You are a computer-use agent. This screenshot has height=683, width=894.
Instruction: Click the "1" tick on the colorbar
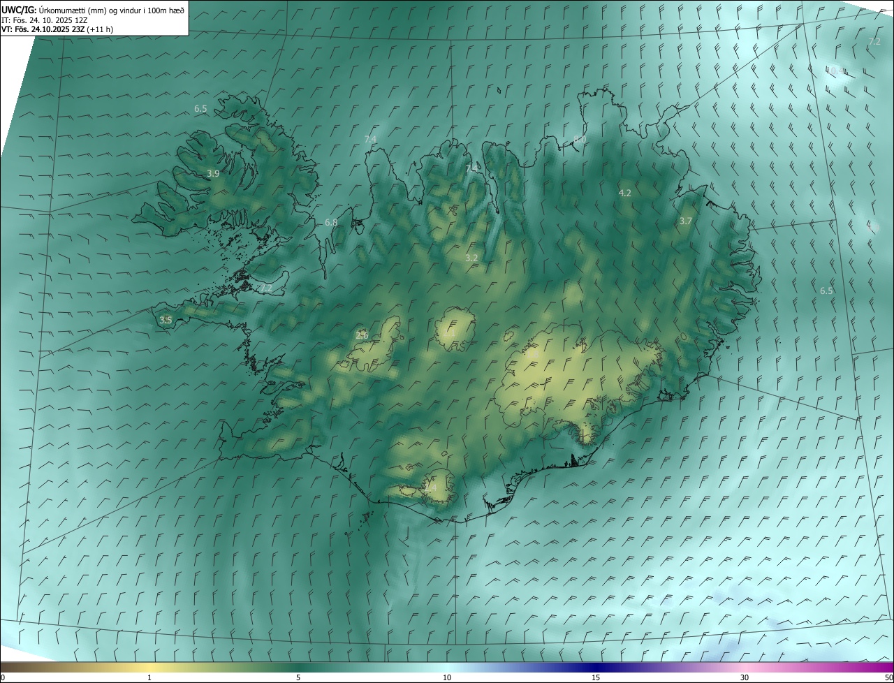pyautogui.click(x=149, y=677)
